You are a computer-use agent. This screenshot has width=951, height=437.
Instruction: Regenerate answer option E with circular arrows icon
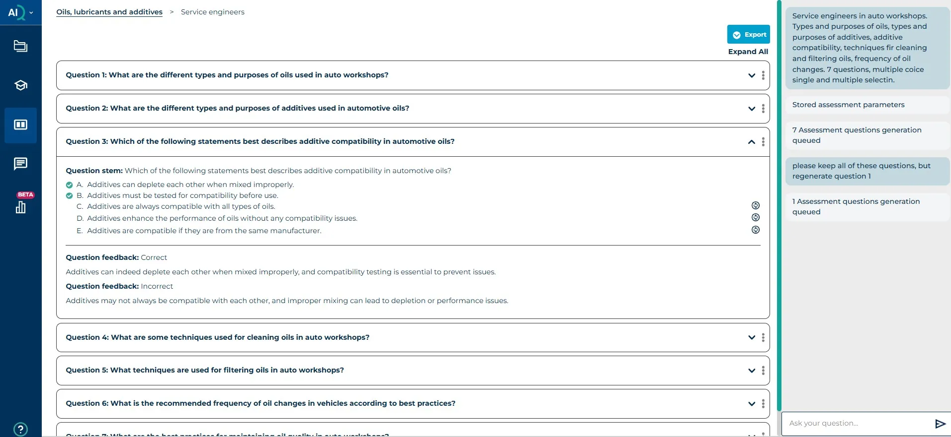tap(755, 230)
